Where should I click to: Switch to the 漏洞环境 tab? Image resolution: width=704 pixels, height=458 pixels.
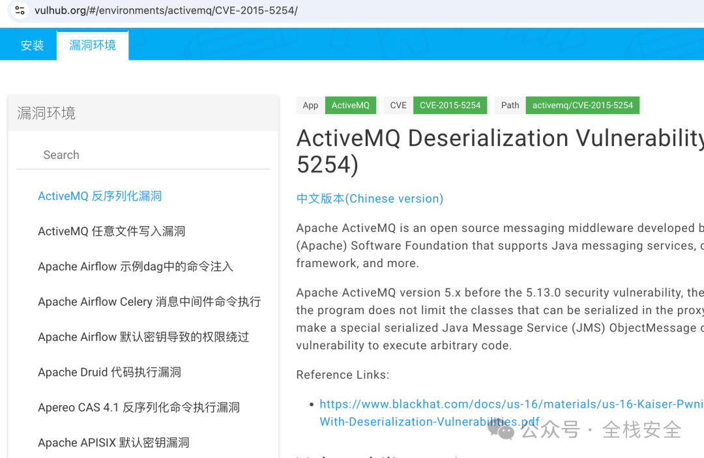pyautogui.click(x=93, y=46)
